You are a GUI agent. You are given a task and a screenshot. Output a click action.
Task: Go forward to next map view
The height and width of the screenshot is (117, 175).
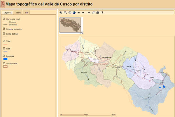(83, 13)
